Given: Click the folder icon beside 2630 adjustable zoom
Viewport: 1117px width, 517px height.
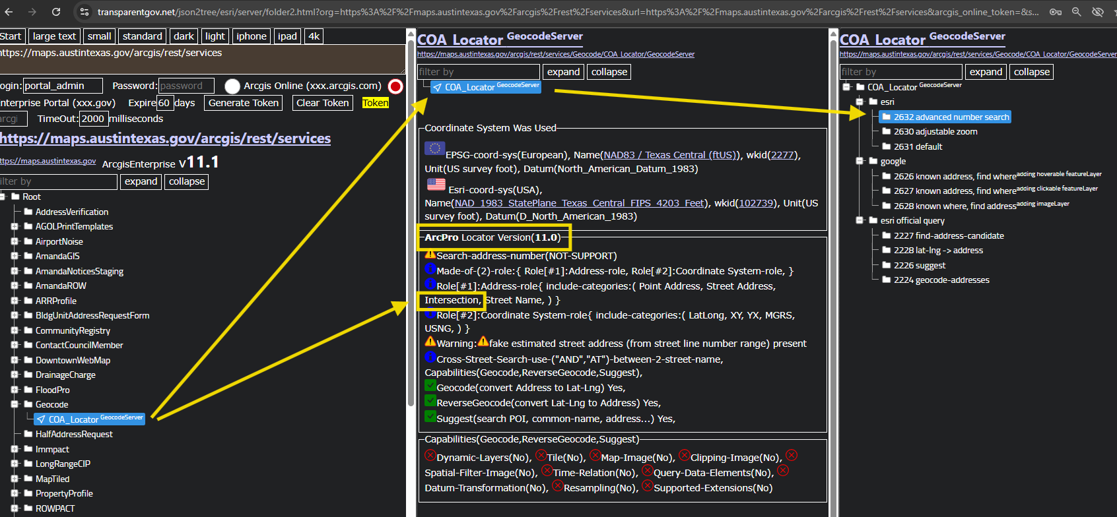Looking at the screenshot, I should coord(887,131).
